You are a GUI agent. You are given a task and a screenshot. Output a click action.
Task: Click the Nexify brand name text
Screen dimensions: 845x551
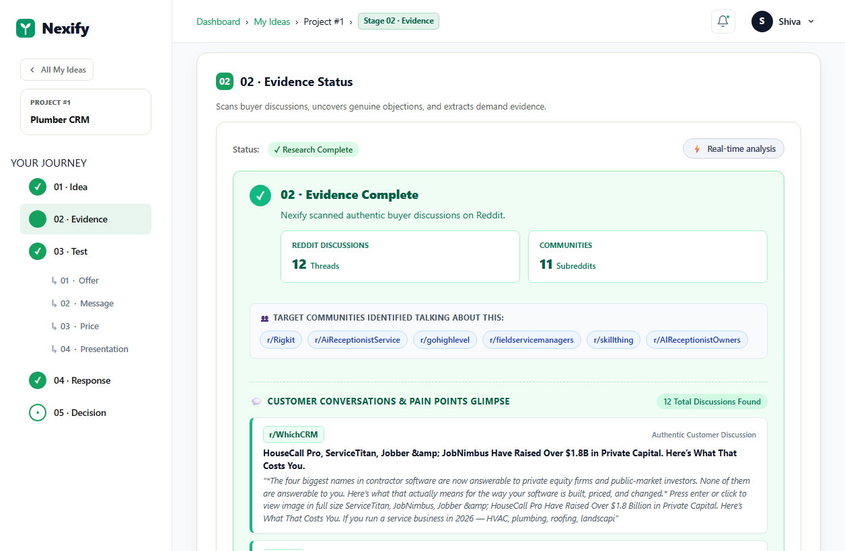coord(65,28)
